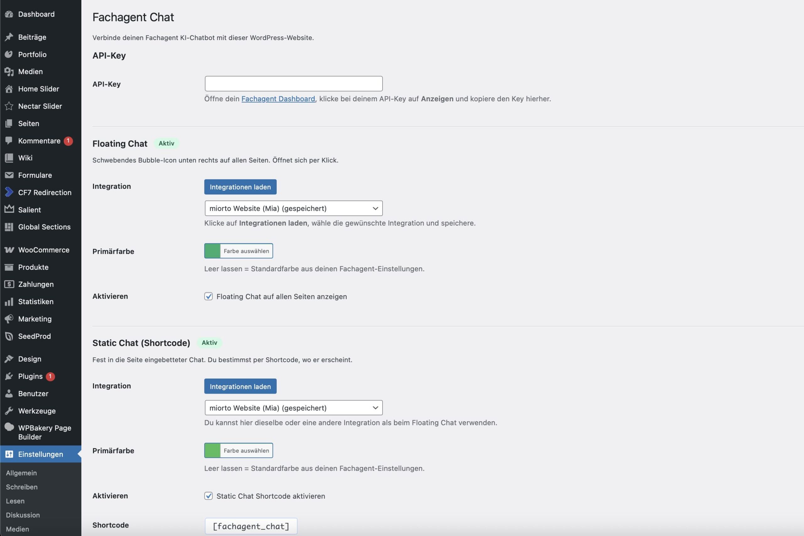
Task: Select the Plugins plug icon
Action: 9,376
